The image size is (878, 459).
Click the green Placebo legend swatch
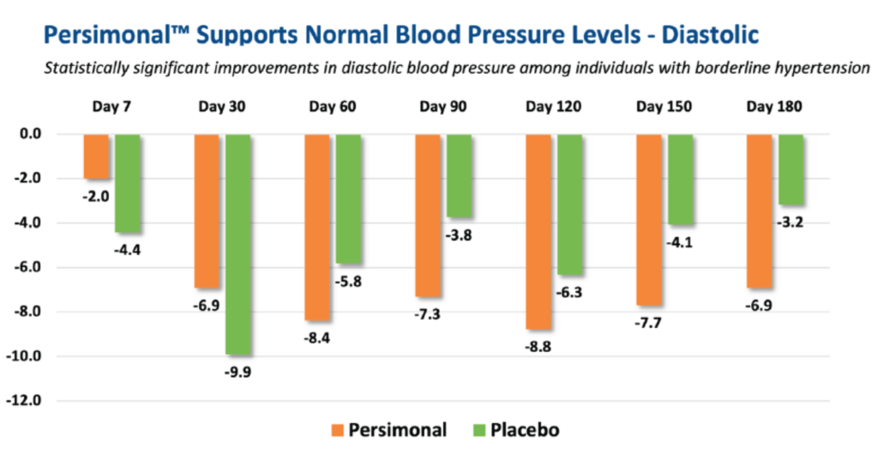[x=479, y=431]
